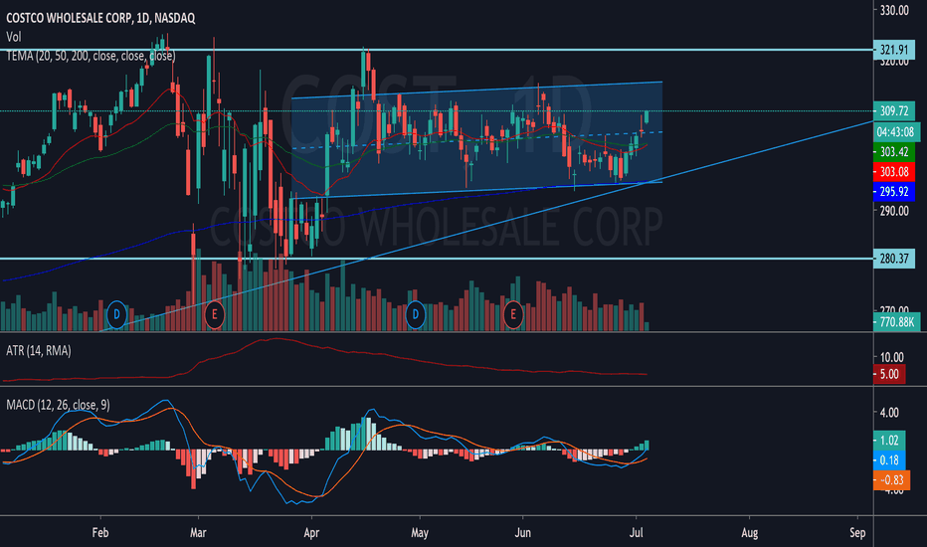Click the 330.00 price scale label
The height and width of the screenshot is (547, 927).
coord(894,10)
